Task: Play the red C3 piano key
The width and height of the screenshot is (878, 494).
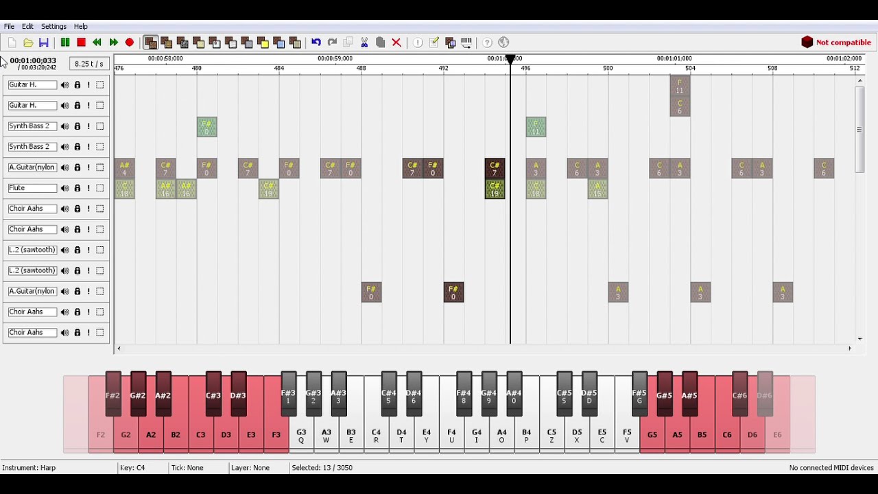Action: (201, 435)
